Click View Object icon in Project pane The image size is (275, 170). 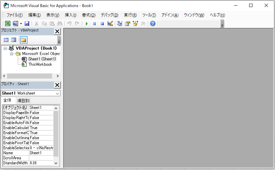click(14, 40)
